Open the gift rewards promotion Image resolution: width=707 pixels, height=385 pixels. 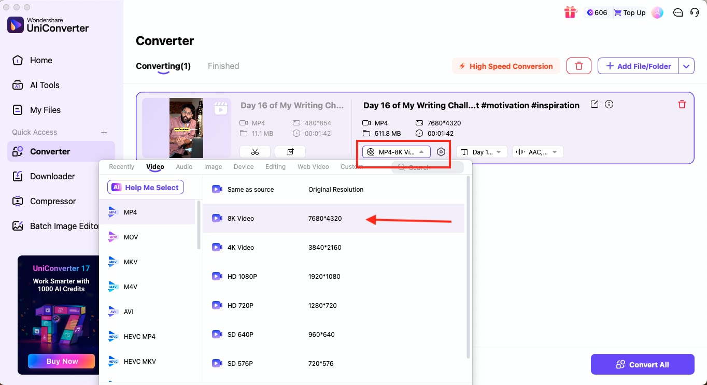tap(570, 12)
